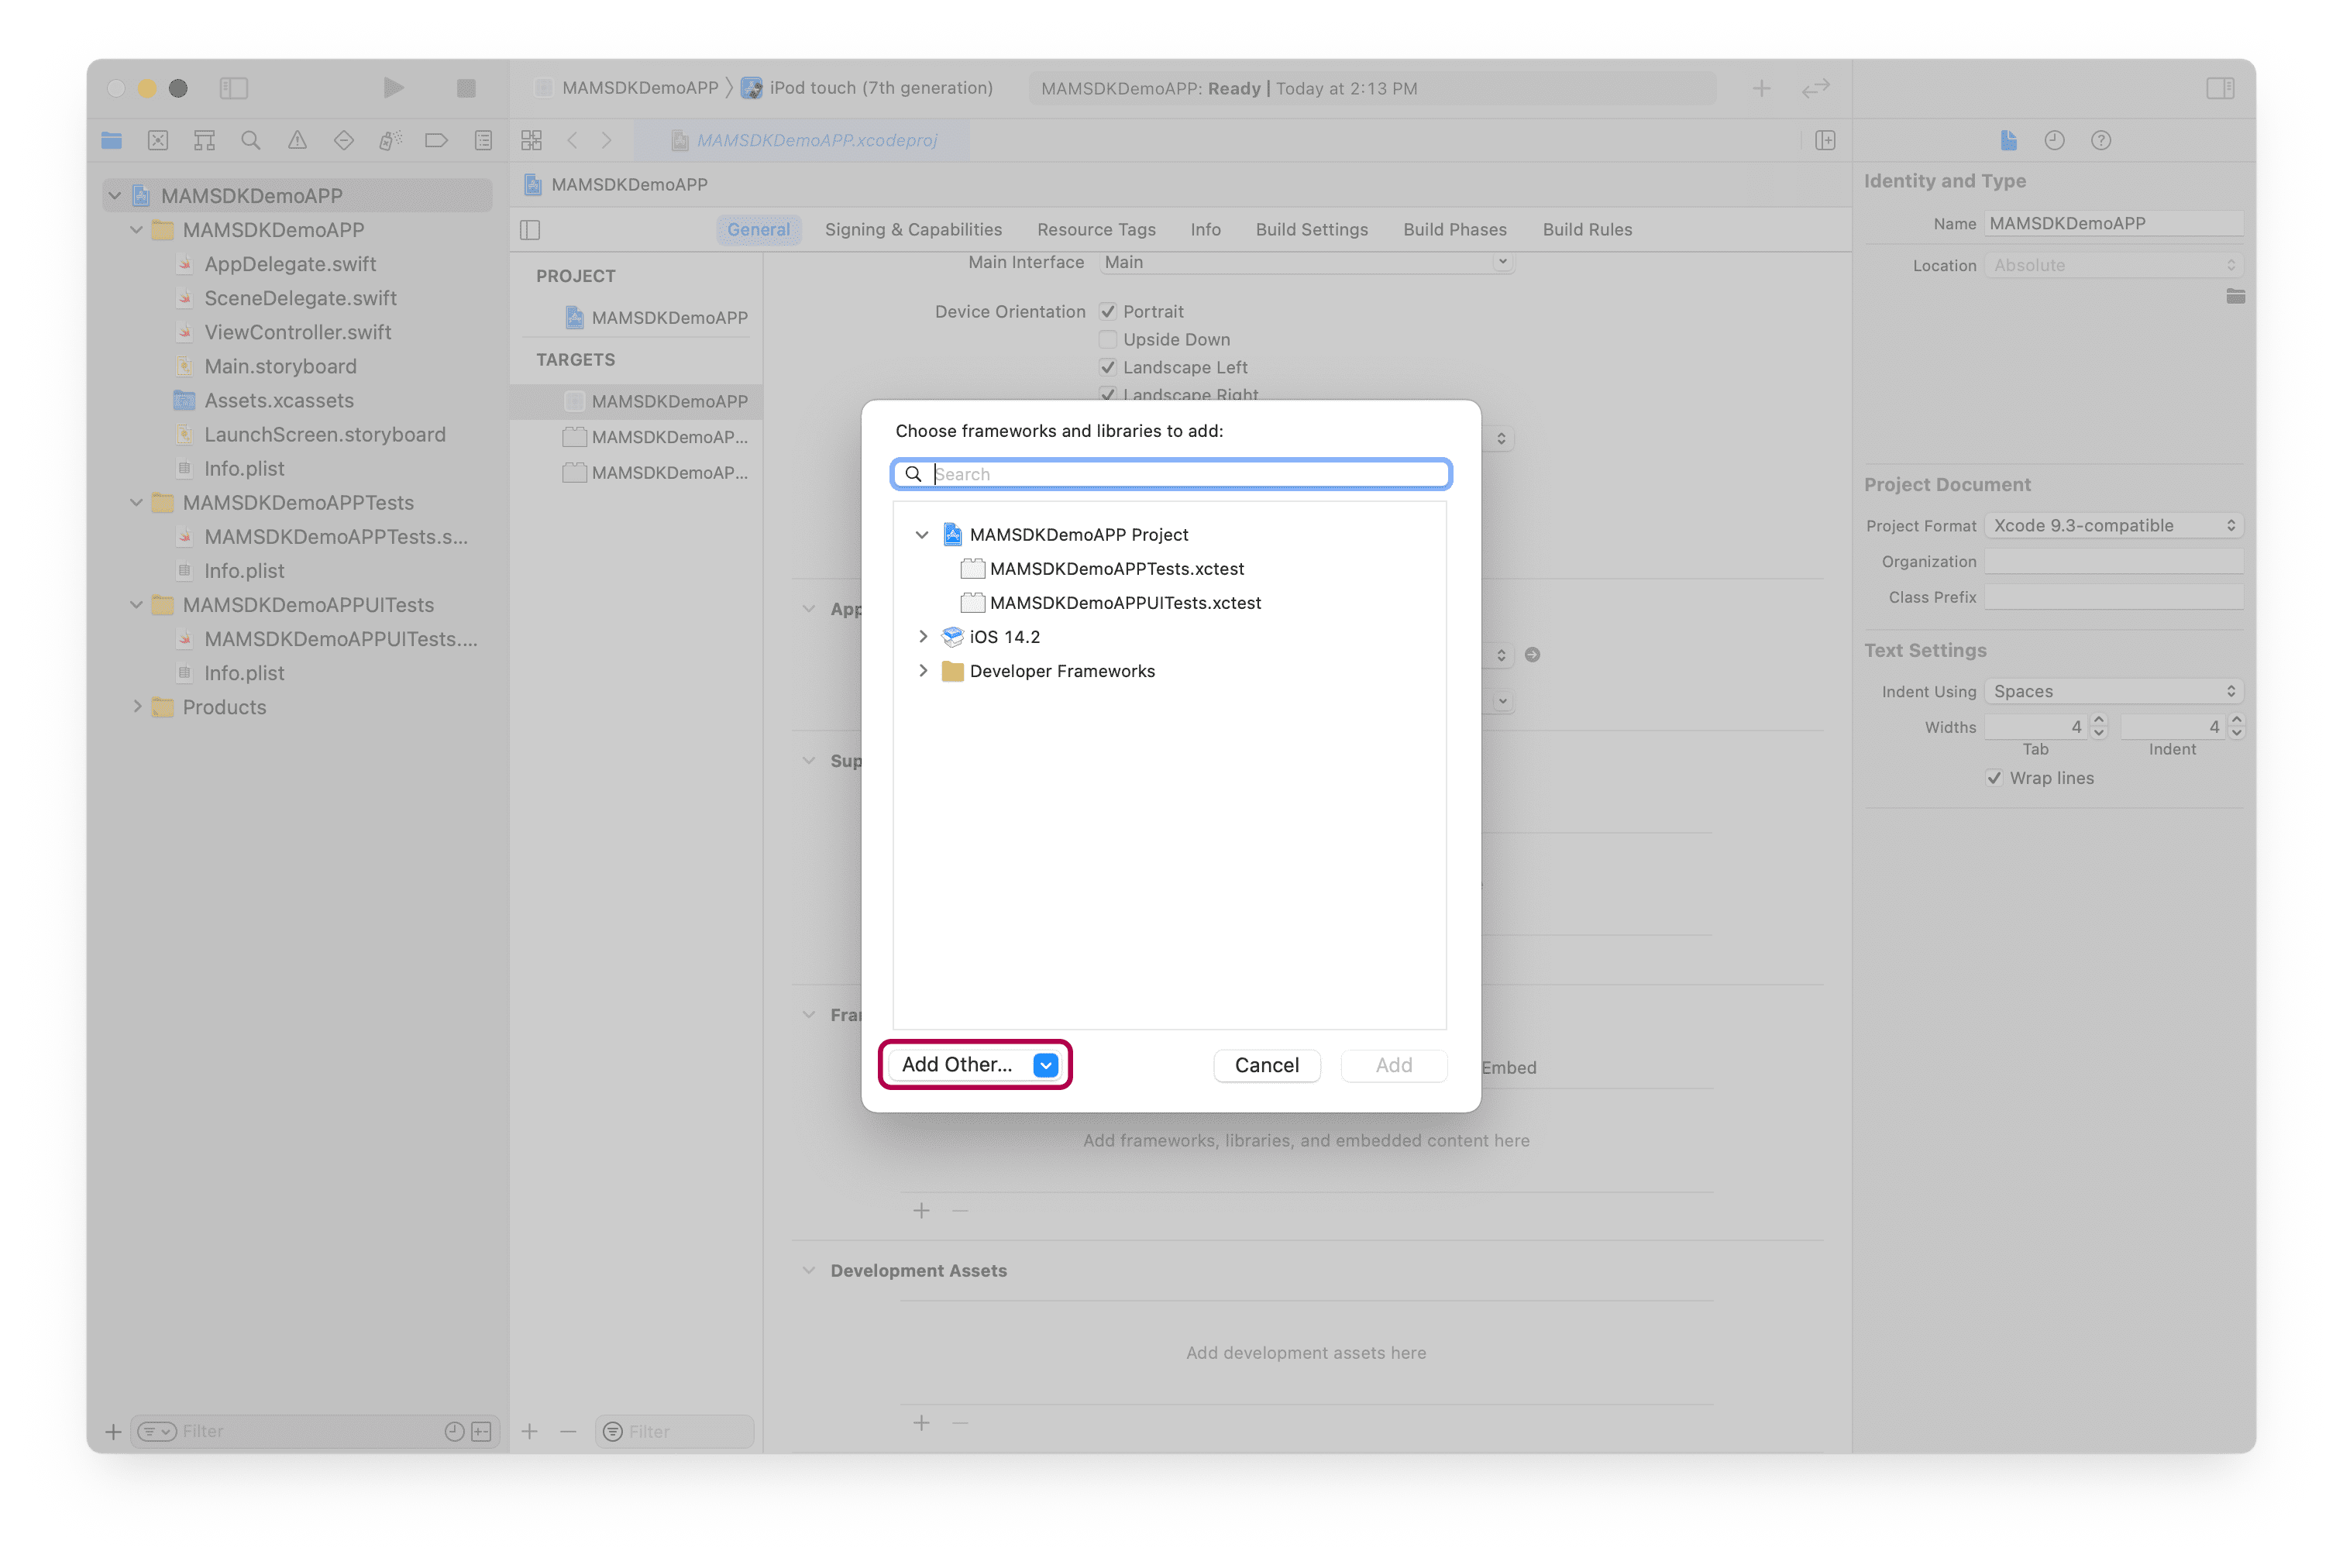Click the Run (play) button
The height and width of the screenshot is (1568, 2343).
tap(393, 88)
